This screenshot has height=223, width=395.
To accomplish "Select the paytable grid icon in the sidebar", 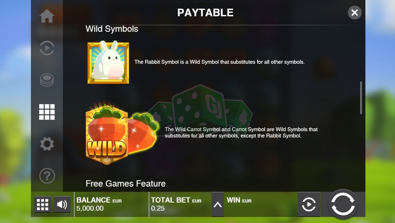I will (x=47, y=112).
